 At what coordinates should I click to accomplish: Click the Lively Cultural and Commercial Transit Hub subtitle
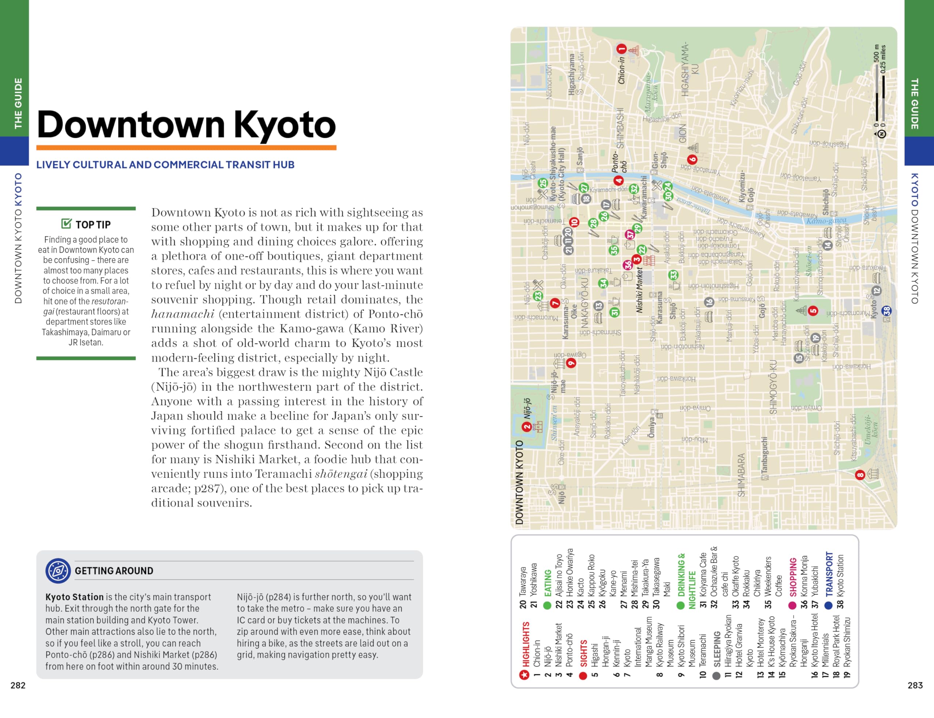pyautogui.click(x=165, y=164)
